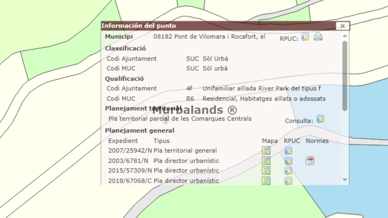Open Mapa icon for expedient 2007/25942/N
The height and width of the screenshot is (218, 388).
266,150
